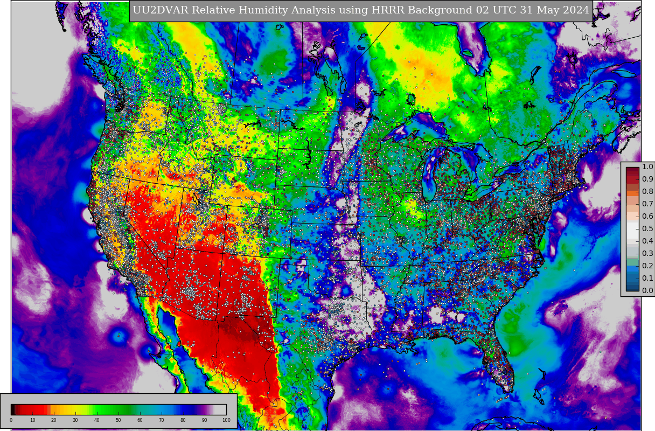Pick the black end of the humidity scale
The height and width of the screenshot is (431, 655).
(13, 409)
